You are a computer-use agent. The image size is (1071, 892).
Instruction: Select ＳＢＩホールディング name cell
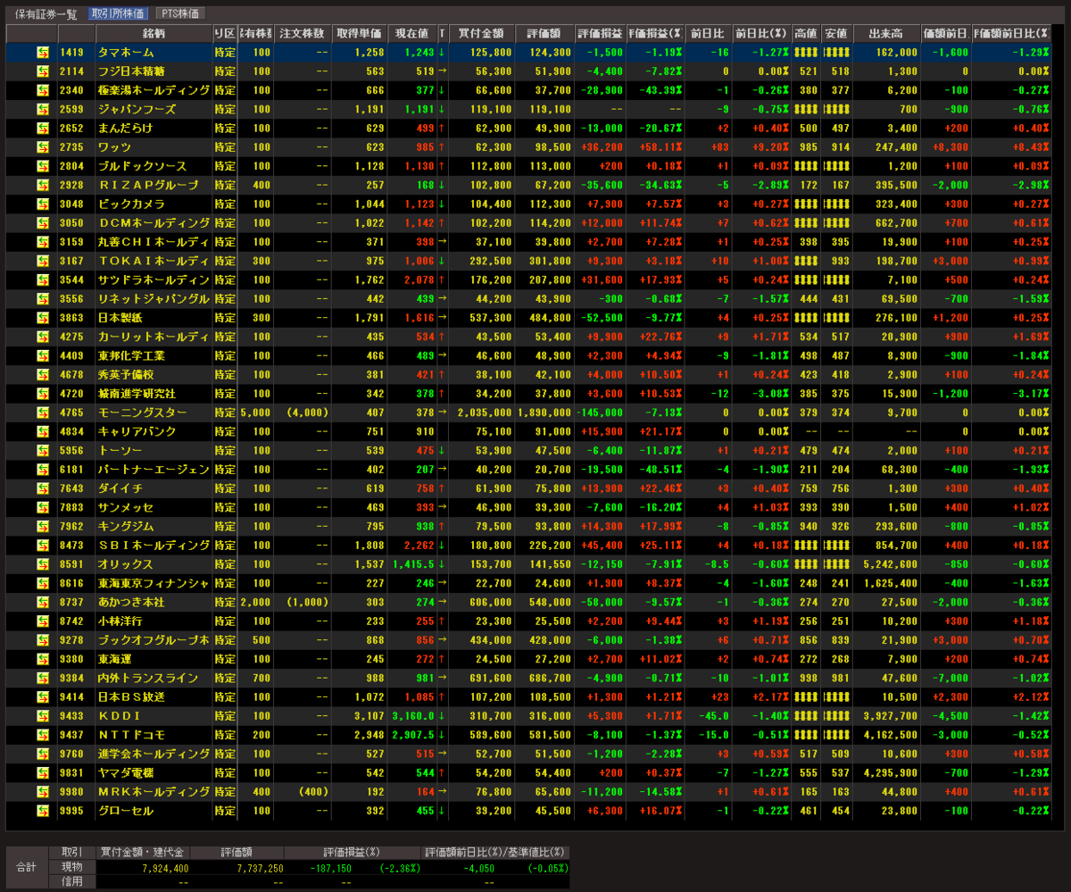tap(154, 546)
